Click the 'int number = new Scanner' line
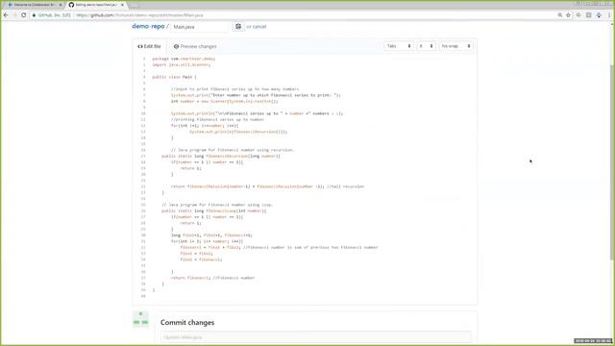Viewport: 615px width, 346px height. click(x=224, y=101)
